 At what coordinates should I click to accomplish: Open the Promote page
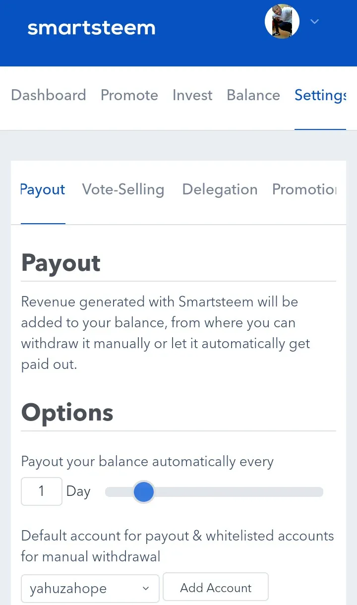point(129,95)
